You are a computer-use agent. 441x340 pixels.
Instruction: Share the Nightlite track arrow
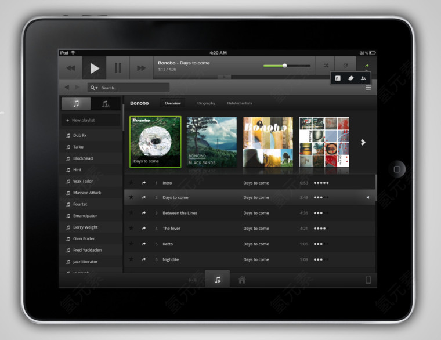(144, 259)
